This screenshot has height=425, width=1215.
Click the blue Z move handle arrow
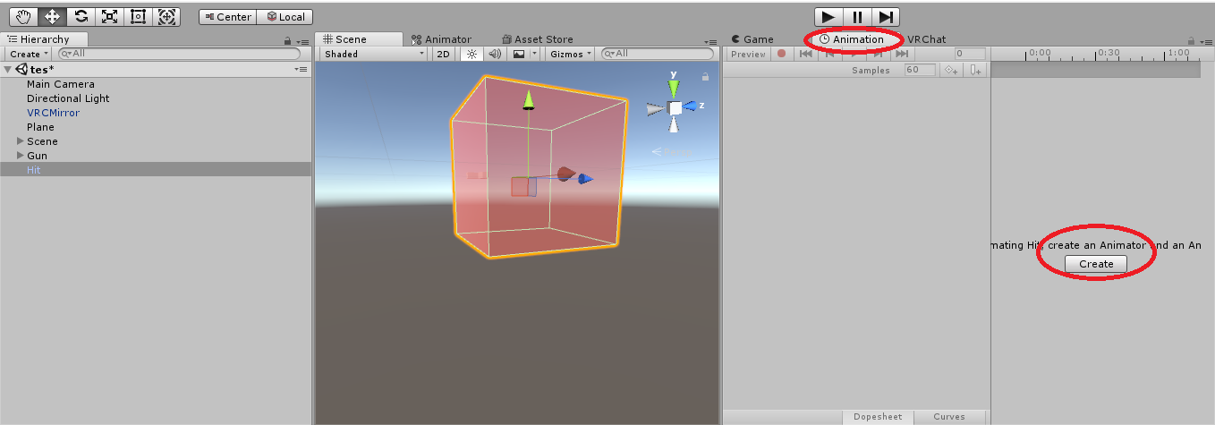click(583, 179)
